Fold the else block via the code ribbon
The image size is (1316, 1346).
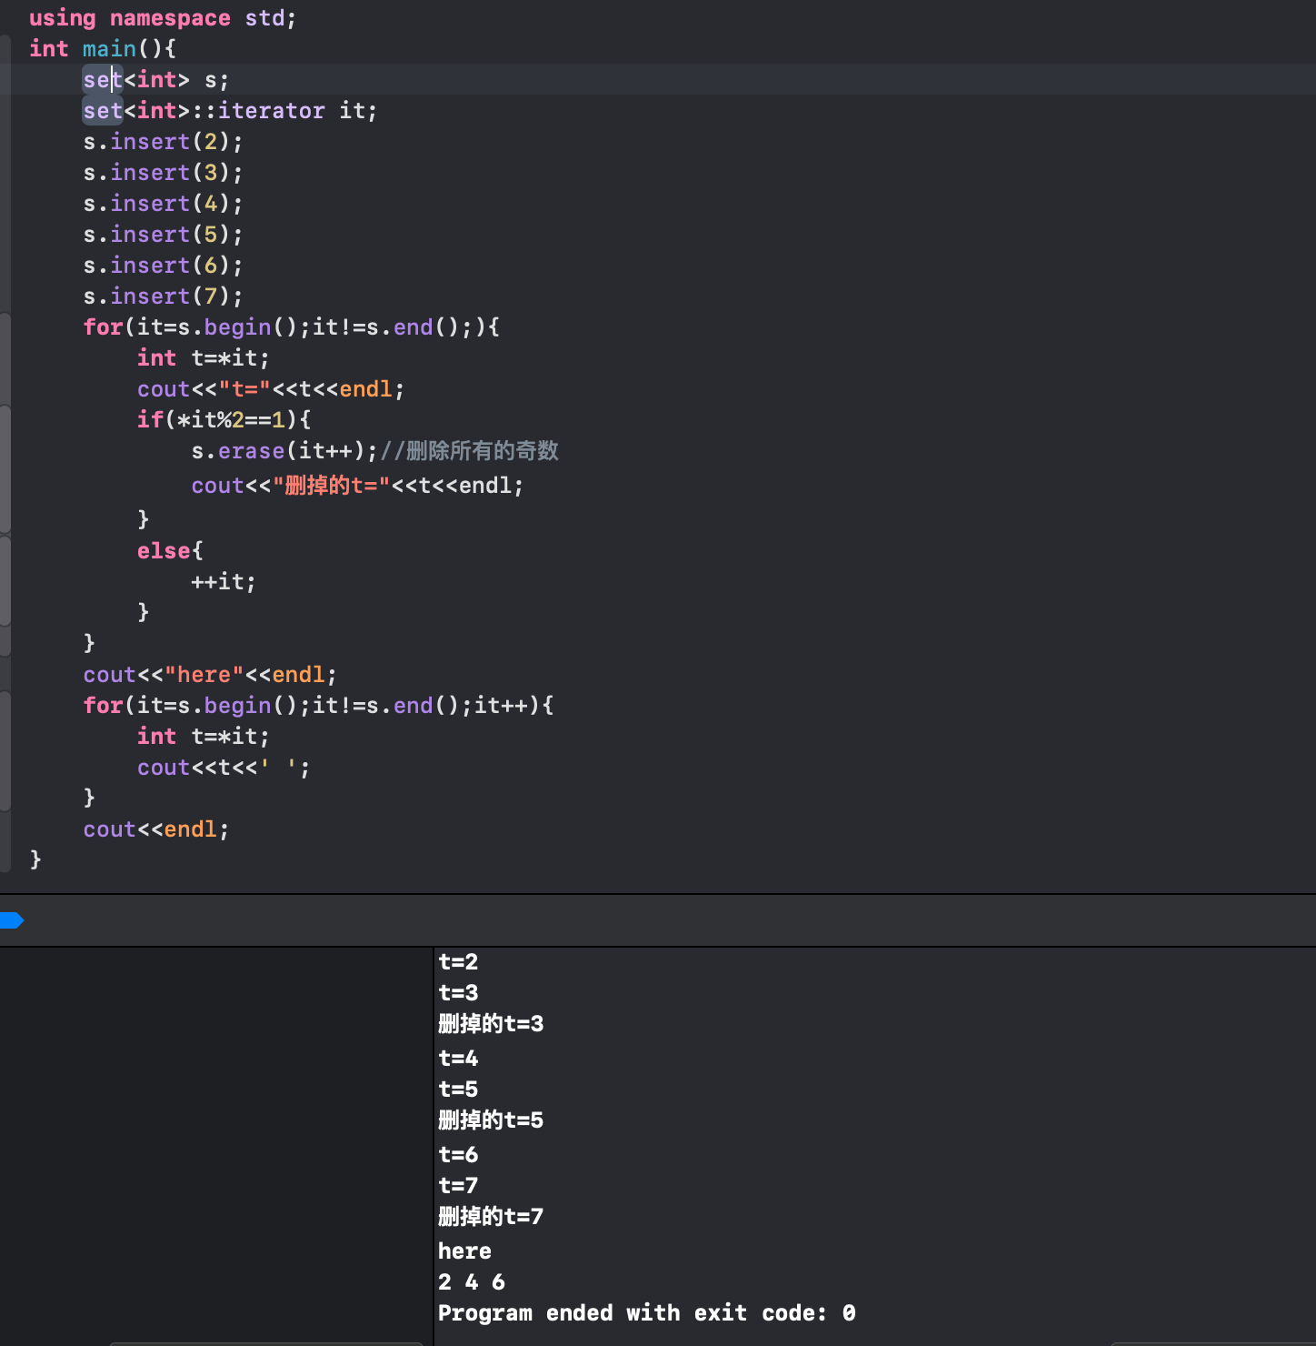tap(5, 581)
